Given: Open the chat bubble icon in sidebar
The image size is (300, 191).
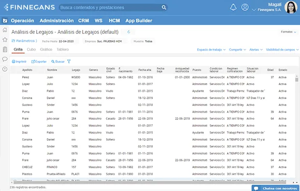Looking at the screenshot, I should point(5,59).
